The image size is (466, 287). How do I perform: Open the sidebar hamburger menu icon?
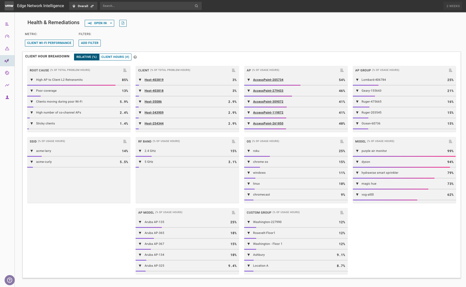click(7, 24)
